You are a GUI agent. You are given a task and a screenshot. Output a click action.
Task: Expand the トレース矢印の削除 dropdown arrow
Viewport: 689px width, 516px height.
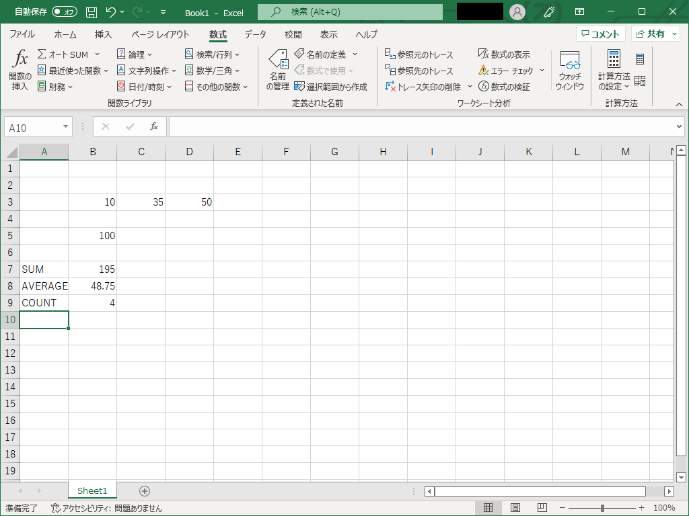[x=469, y=87]
